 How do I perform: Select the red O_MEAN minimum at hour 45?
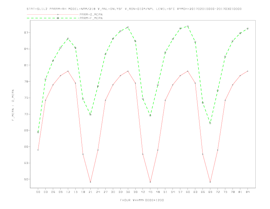(x=150, y=182)
